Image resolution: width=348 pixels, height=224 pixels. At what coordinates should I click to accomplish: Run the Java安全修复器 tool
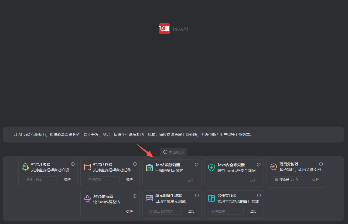coord(254,181)
